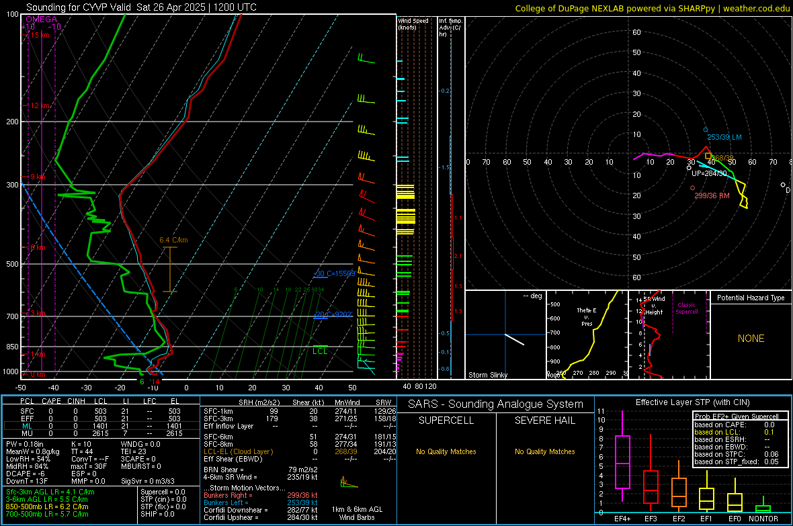Viewport: 793px width, 526px height.
Task: Click the 'Storm Slinky' panel label
Action: pos(487,375)
